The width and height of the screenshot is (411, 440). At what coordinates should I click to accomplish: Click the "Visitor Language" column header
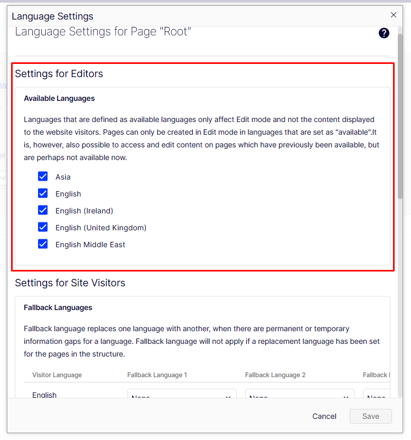pos(57,375)
